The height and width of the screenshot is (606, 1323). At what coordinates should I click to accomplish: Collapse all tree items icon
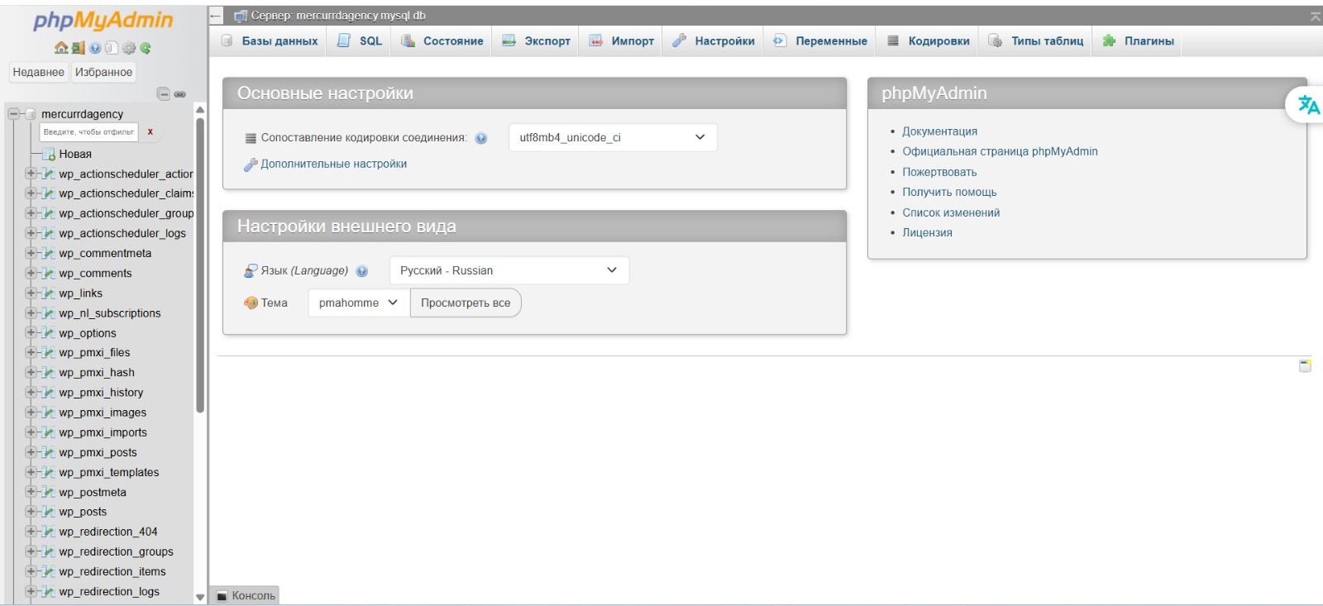163,94
